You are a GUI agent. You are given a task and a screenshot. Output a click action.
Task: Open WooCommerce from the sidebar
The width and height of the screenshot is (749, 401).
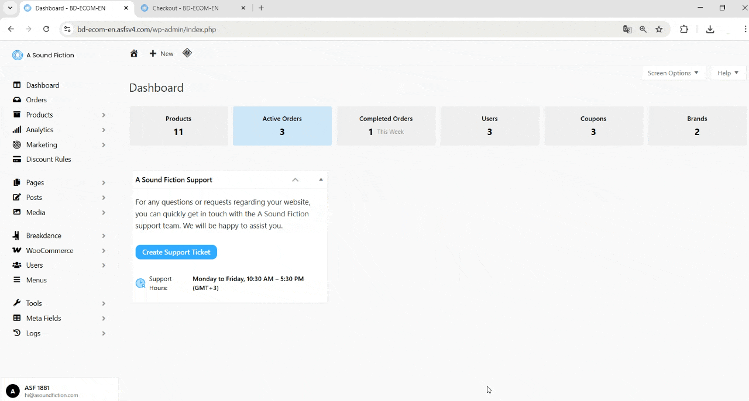pyautogui.click(x=49, y=250)
